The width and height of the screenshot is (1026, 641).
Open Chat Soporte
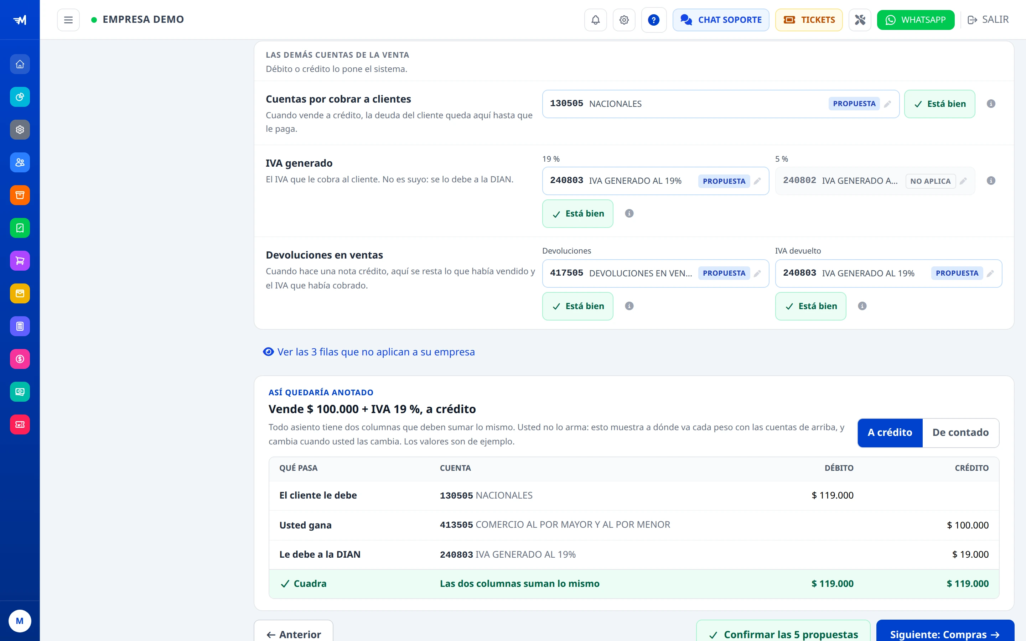[720, 20]
